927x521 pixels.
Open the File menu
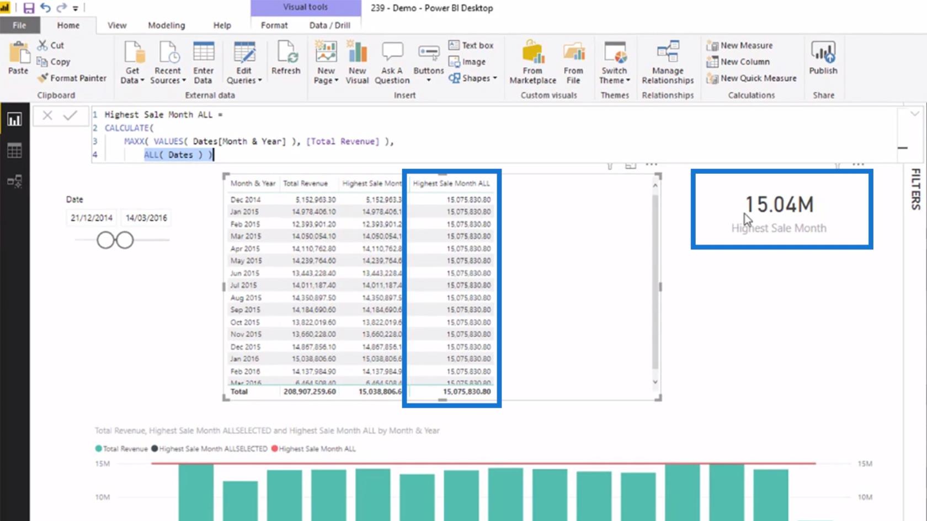tap(19, 25)
